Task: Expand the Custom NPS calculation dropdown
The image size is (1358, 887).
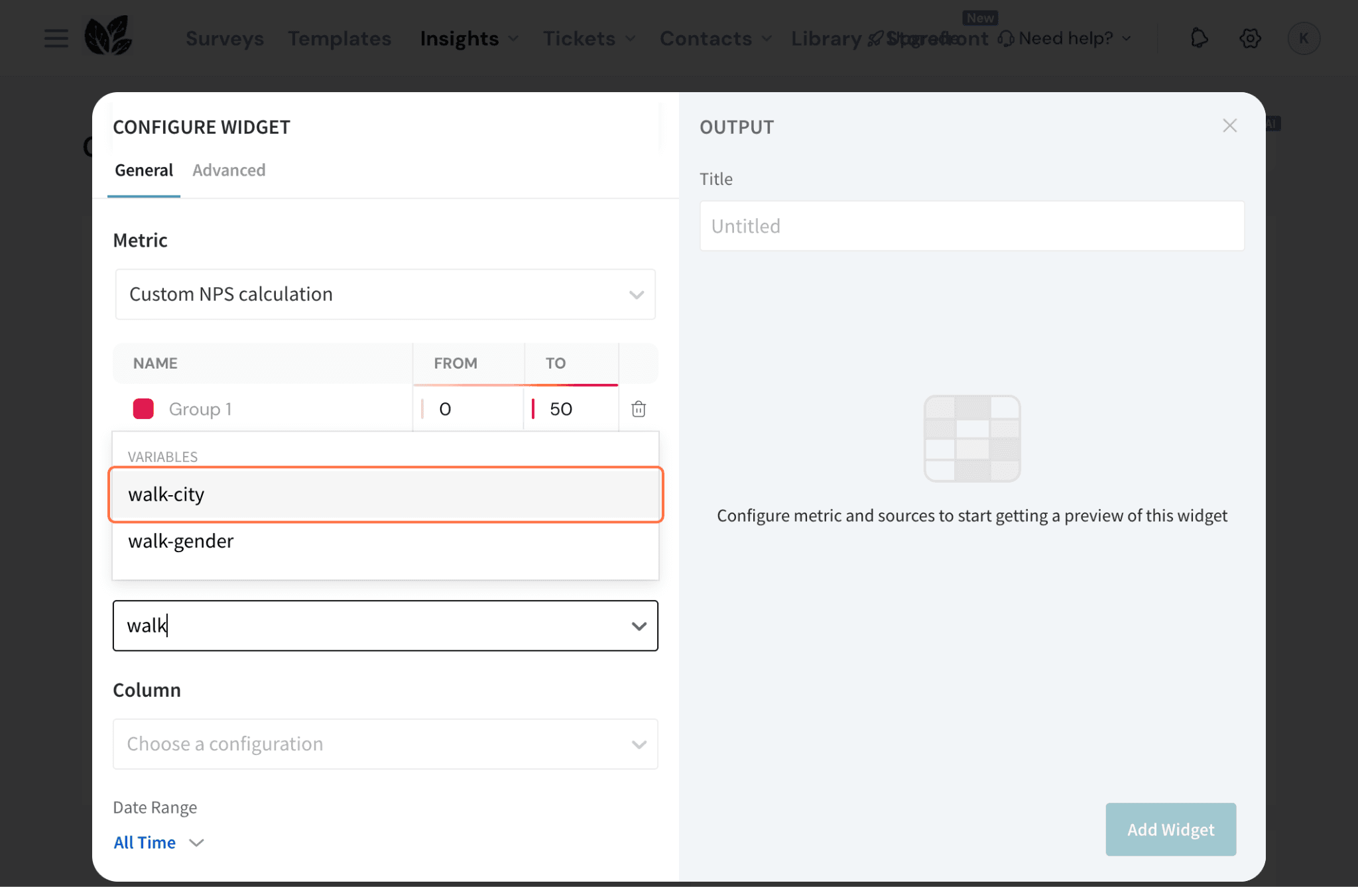Action: (385, 294)
